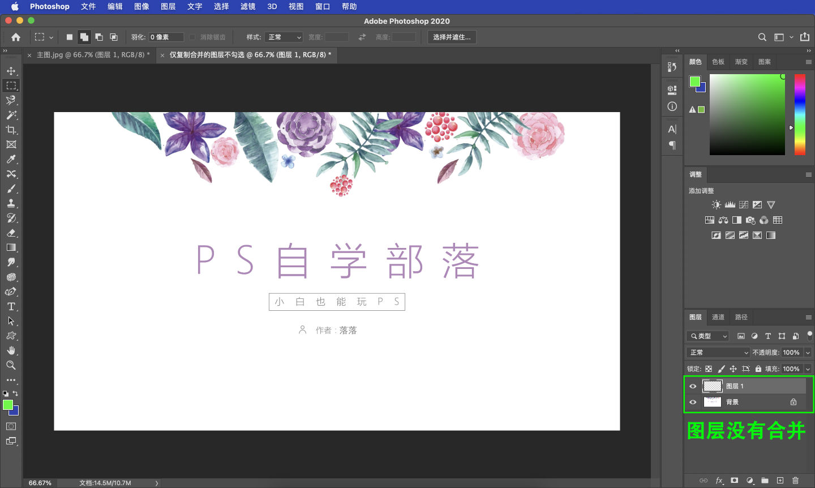This screenshot has width=815, height=488.
Task: Hide the 图层 1 layer visibility
Action: tap(693, 386)
